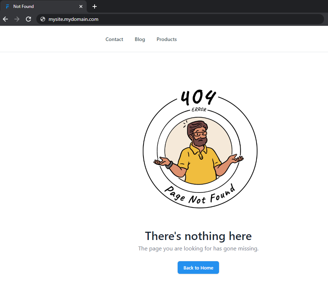
Task: Click the browser forward arrow
Action: (x=17, y=19)
